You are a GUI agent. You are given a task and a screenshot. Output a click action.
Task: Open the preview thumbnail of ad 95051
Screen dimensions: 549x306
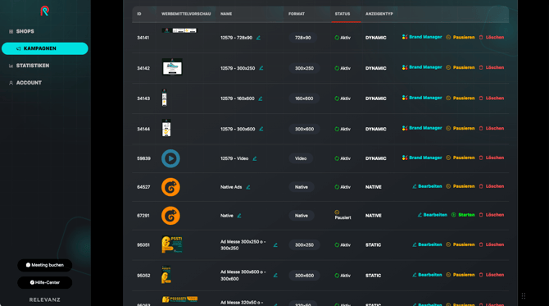tap(171, 244)
